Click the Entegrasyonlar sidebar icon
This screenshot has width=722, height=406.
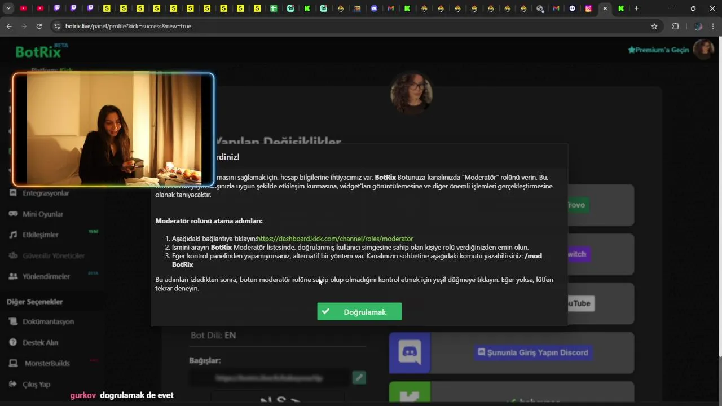(x=12, y=193)
